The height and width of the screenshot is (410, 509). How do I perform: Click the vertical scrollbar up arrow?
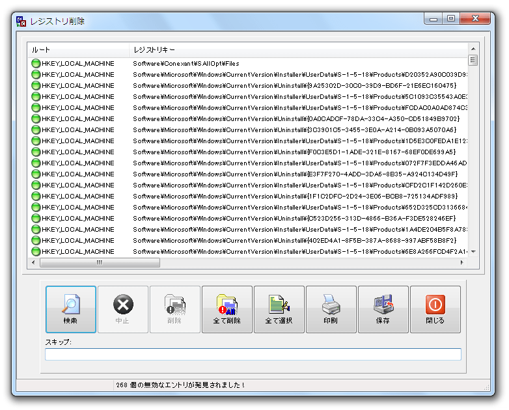coord(473,49)
